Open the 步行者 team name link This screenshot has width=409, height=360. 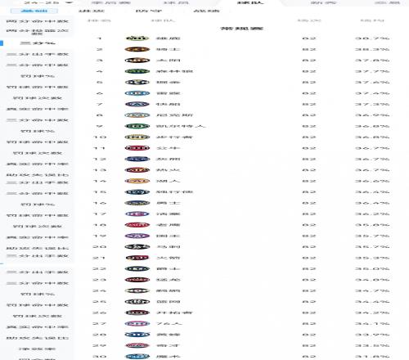click(x=174, y=137)
